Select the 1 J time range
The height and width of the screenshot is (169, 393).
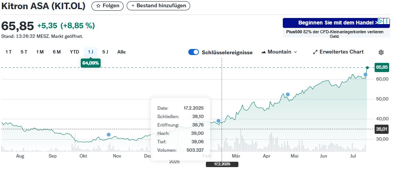90,52
